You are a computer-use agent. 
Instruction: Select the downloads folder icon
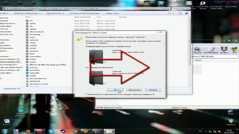tap(27, 35)
